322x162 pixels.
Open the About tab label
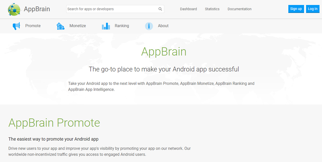pyautogui.click(x=163, y=26)
